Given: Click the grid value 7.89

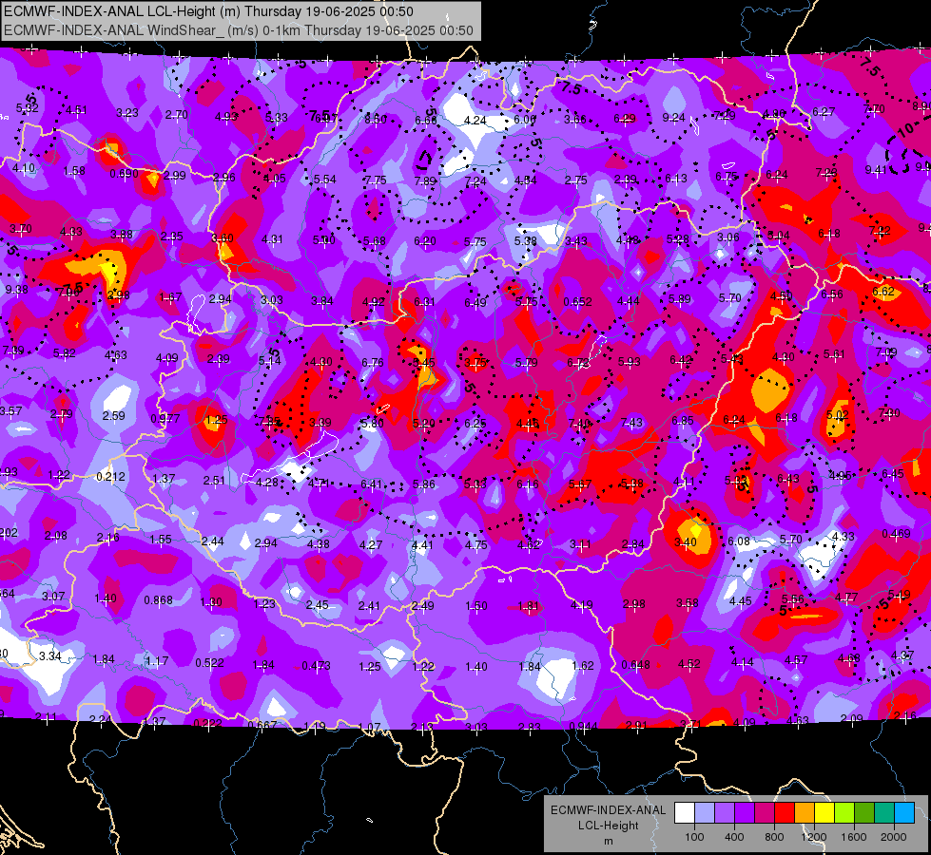Looking at the screenshot, I should tap(425, 180).
